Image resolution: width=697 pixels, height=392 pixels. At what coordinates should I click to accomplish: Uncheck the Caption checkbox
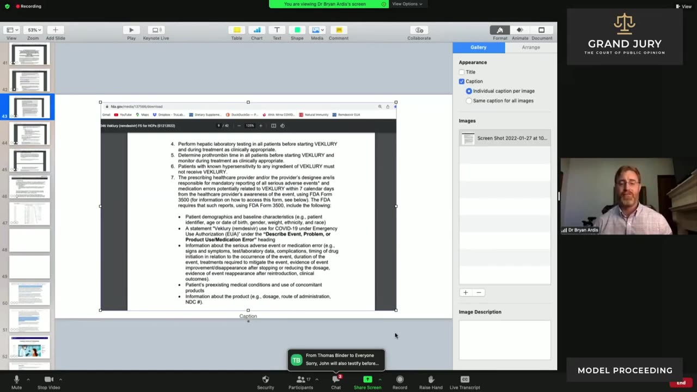coord(462,81)
